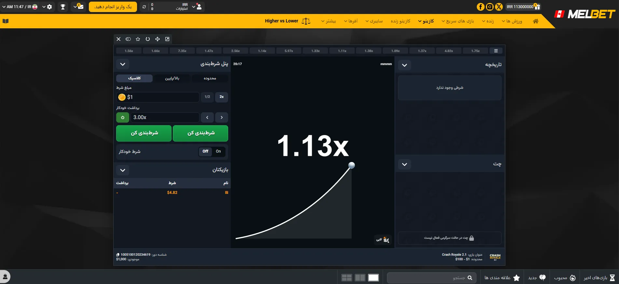This screenshot has height=284, width=619.
Task: Refresh the account balance icon
Action: [x=144, y=7]
